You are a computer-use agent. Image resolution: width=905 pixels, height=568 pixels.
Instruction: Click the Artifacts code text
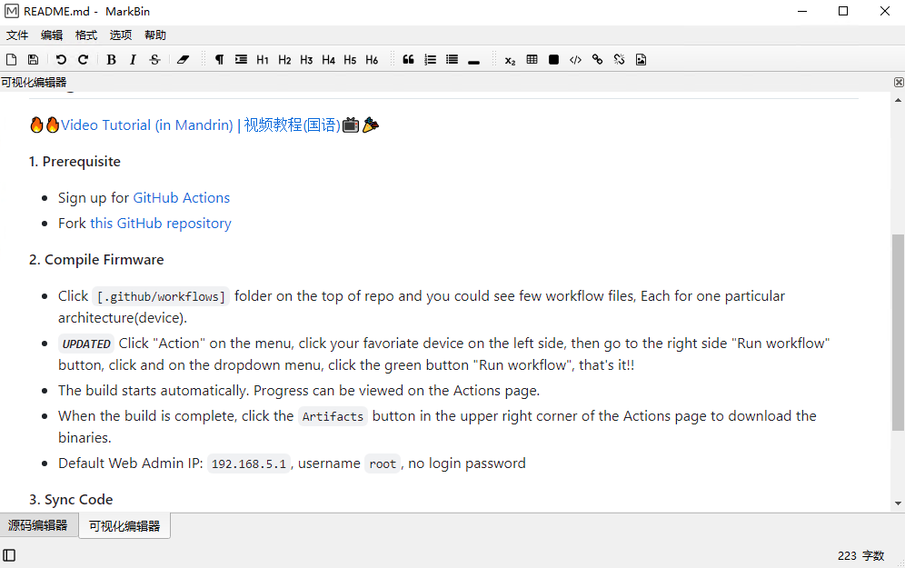[x=333, y=417]
